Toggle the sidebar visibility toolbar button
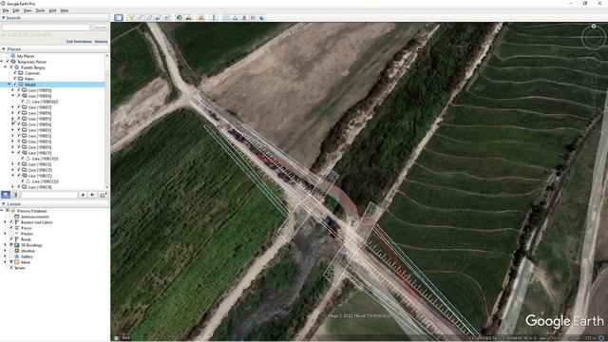The height and width of the screenshot is (342, 608). coord(119,18)
